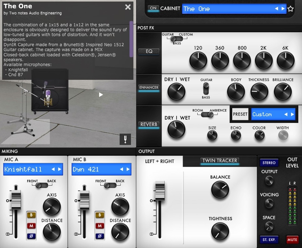Select next reverb preset arrow
The height and width of the screenshot is (248, 302).
293,114
